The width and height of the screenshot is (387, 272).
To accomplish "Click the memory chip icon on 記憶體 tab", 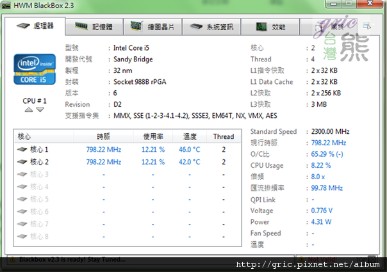I will pos(81,26).
